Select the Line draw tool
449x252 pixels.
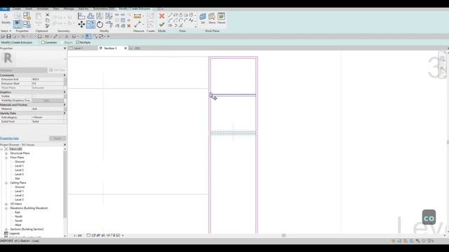tap(170, 15)
